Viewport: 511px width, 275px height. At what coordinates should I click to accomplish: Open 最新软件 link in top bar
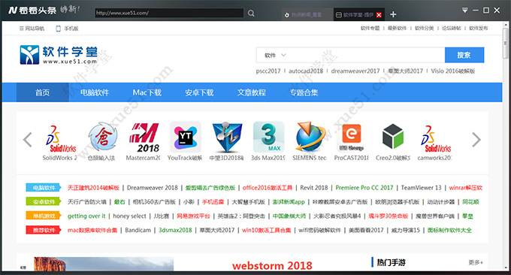[397, 29]
